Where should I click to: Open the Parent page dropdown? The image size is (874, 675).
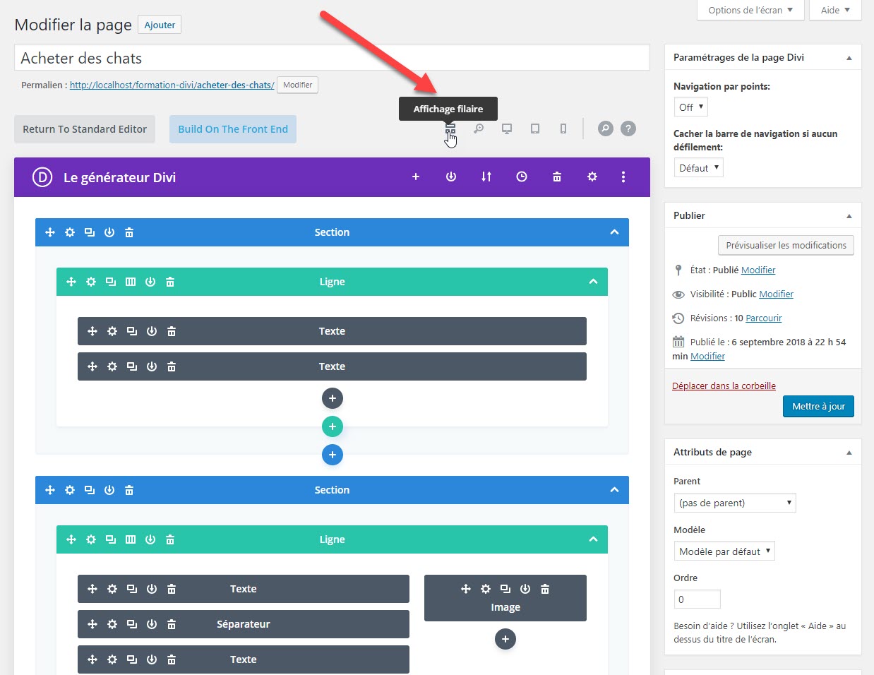coord(734,503)
